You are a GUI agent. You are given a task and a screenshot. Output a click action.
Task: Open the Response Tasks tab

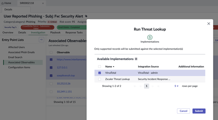[74, 32]
